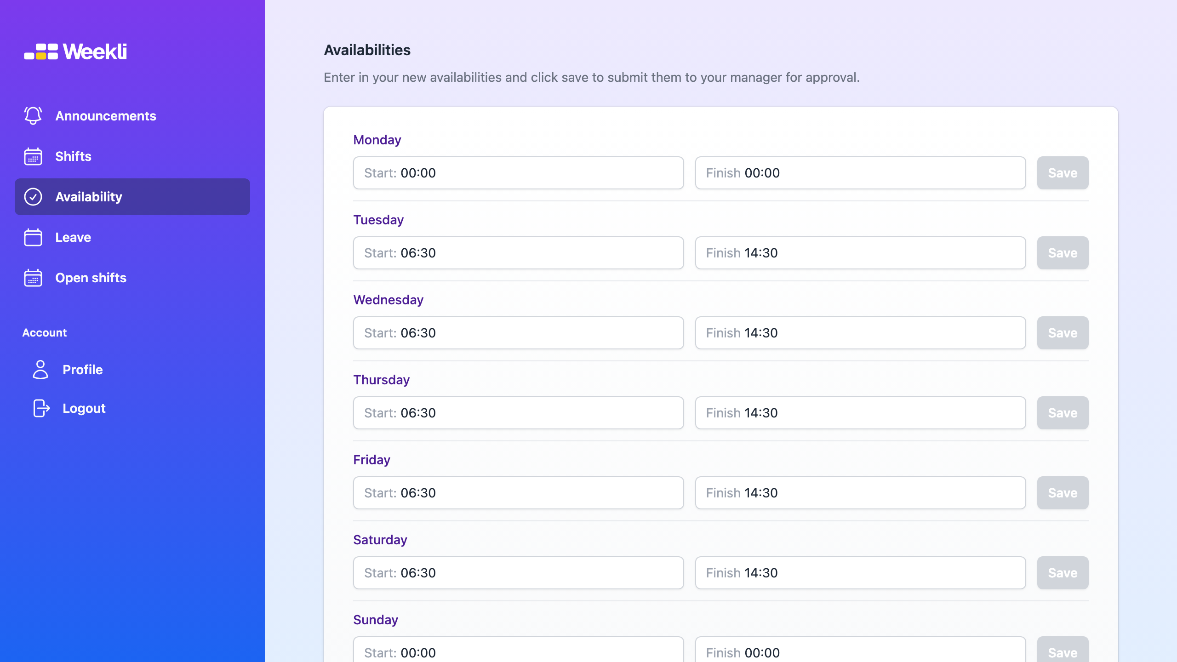1177x662 pixels.
Task: Click the Announcements bell icon
Action: click(x=33, y=116)
